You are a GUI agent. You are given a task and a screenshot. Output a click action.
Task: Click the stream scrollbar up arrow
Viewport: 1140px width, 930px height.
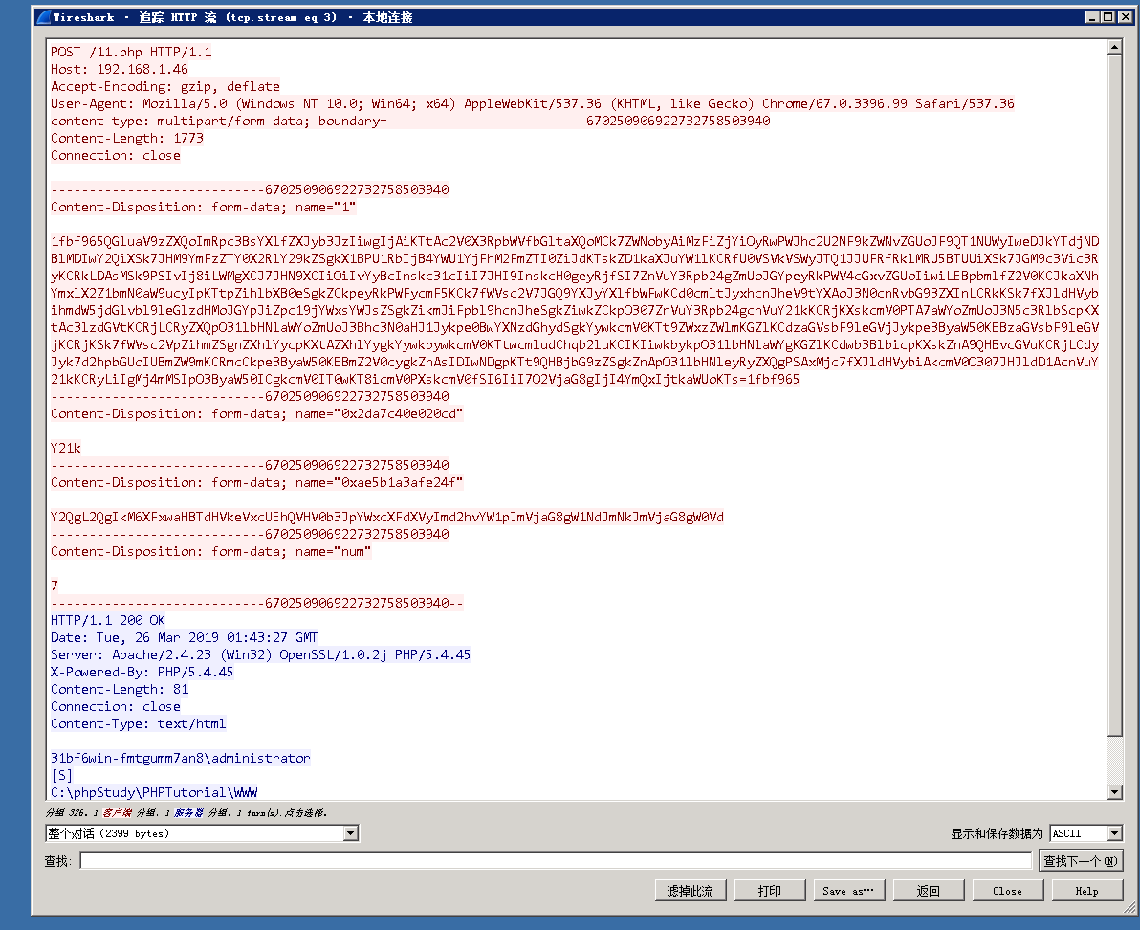[x=1114, y=47]
